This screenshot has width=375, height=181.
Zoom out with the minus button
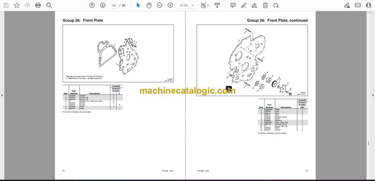[160, 5]
